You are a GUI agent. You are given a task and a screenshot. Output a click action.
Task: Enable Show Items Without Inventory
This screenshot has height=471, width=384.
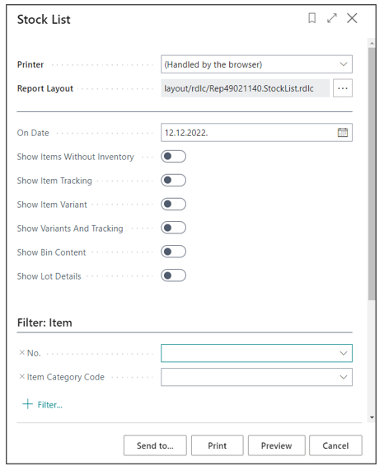pos(173,157)
